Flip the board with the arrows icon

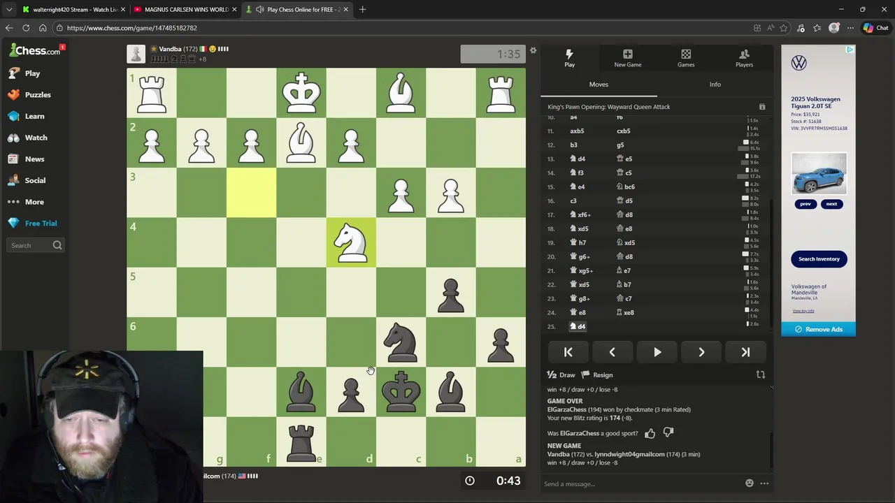click(x=761, y=375)
